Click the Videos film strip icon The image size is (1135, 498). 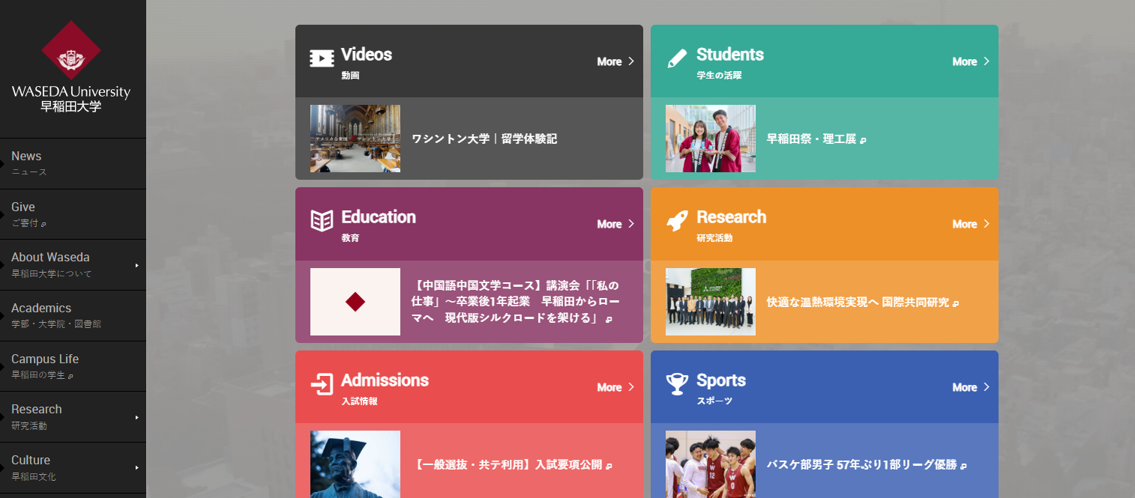(322, 59)
